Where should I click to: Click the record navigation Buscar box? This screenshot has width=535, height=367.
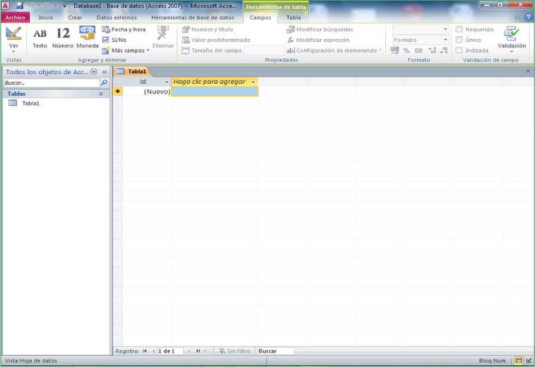[275, 351]
